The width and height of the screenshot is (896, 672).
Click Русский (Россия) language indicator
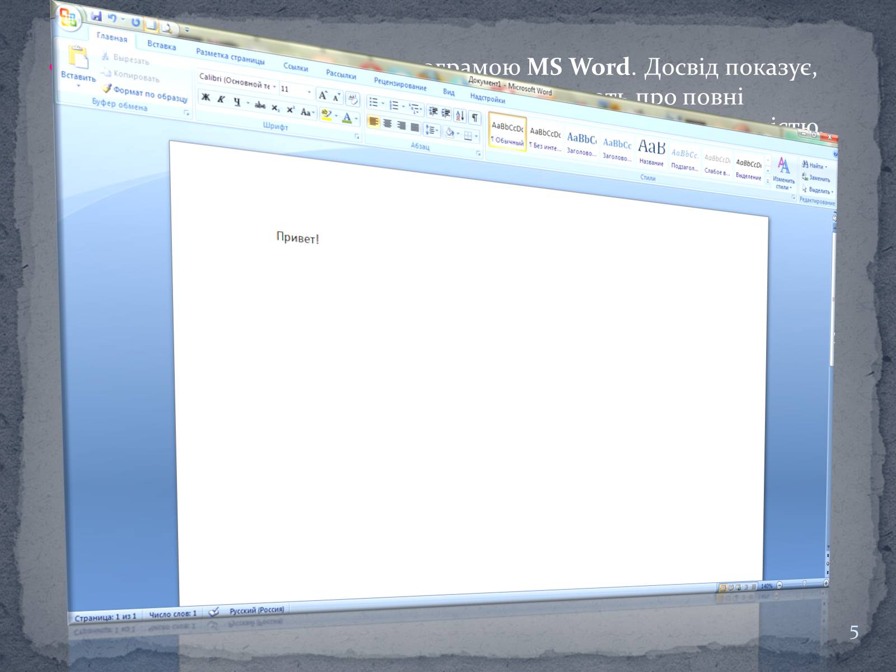(x=256, y=610)
